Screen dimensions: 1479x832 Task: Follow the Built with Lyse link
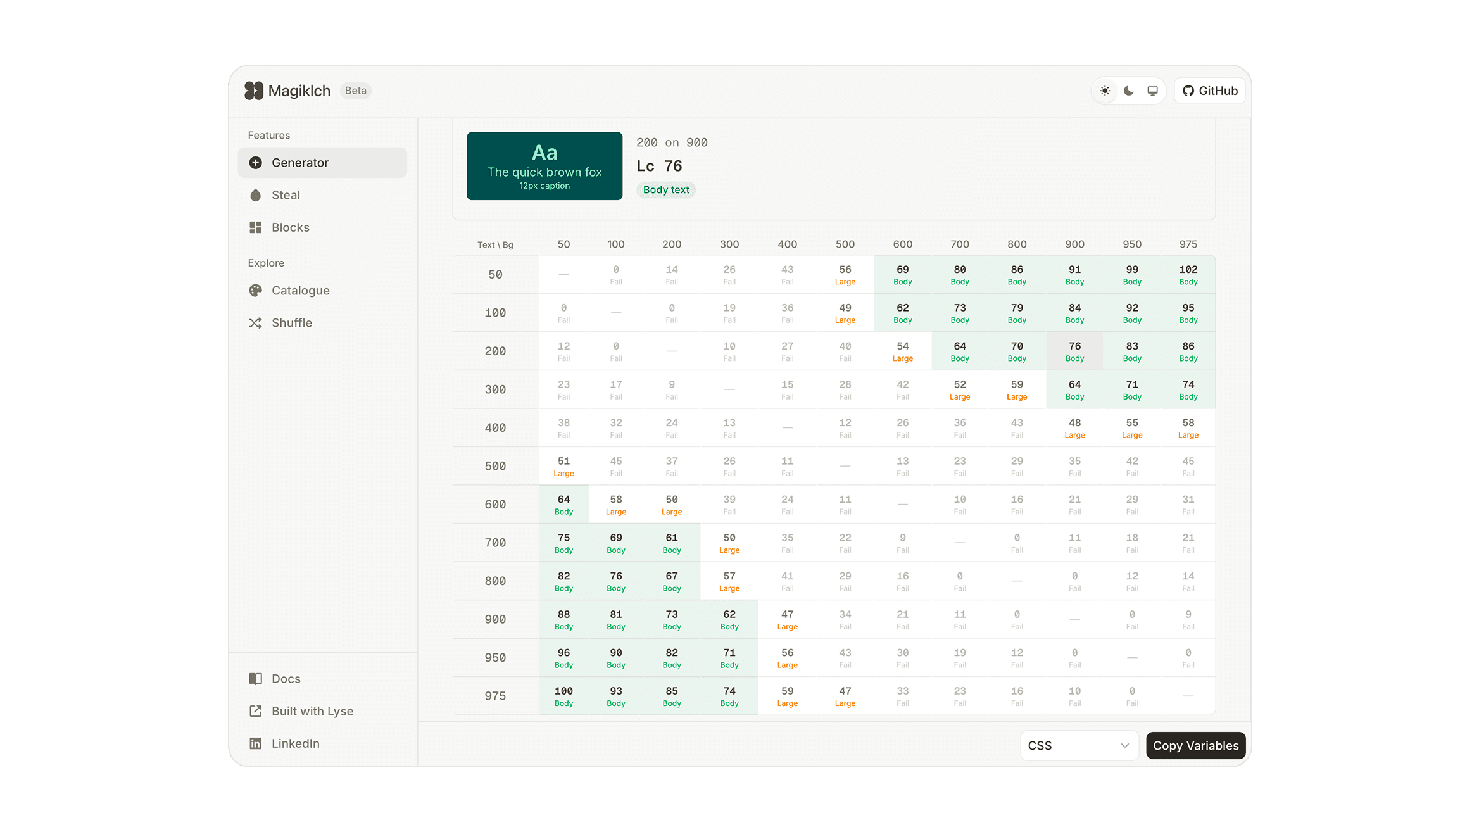312,710
